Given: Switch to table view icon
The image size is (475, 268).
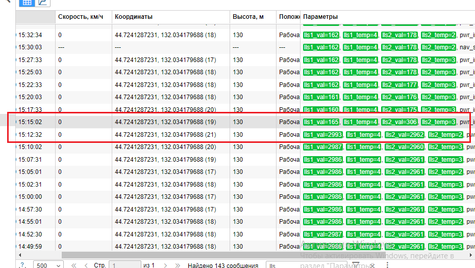Looking at the screenshot, I should tap(27, 3).
